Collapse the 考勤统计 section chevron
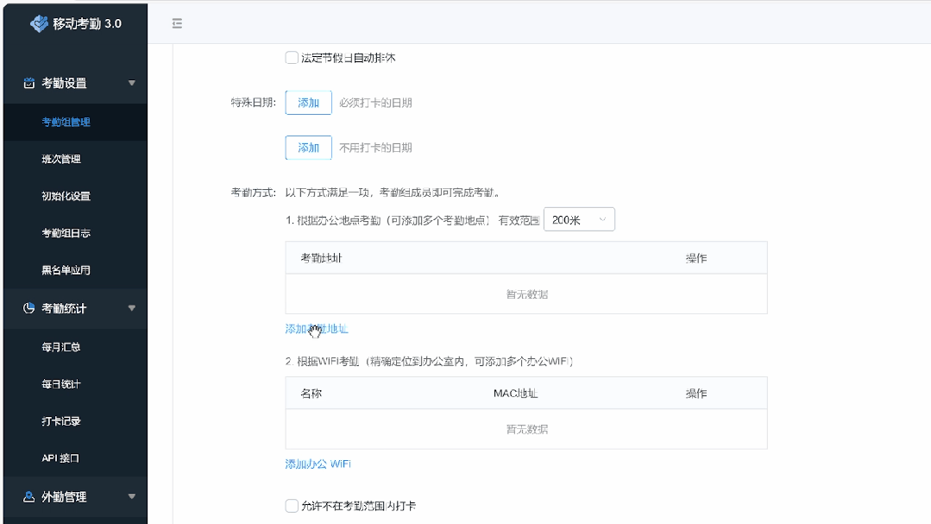931x524 pixels. [132, 308]
